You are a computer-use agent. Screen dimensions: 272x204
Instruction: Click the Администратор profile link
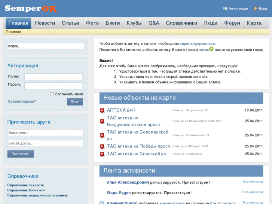coord(122,203)
